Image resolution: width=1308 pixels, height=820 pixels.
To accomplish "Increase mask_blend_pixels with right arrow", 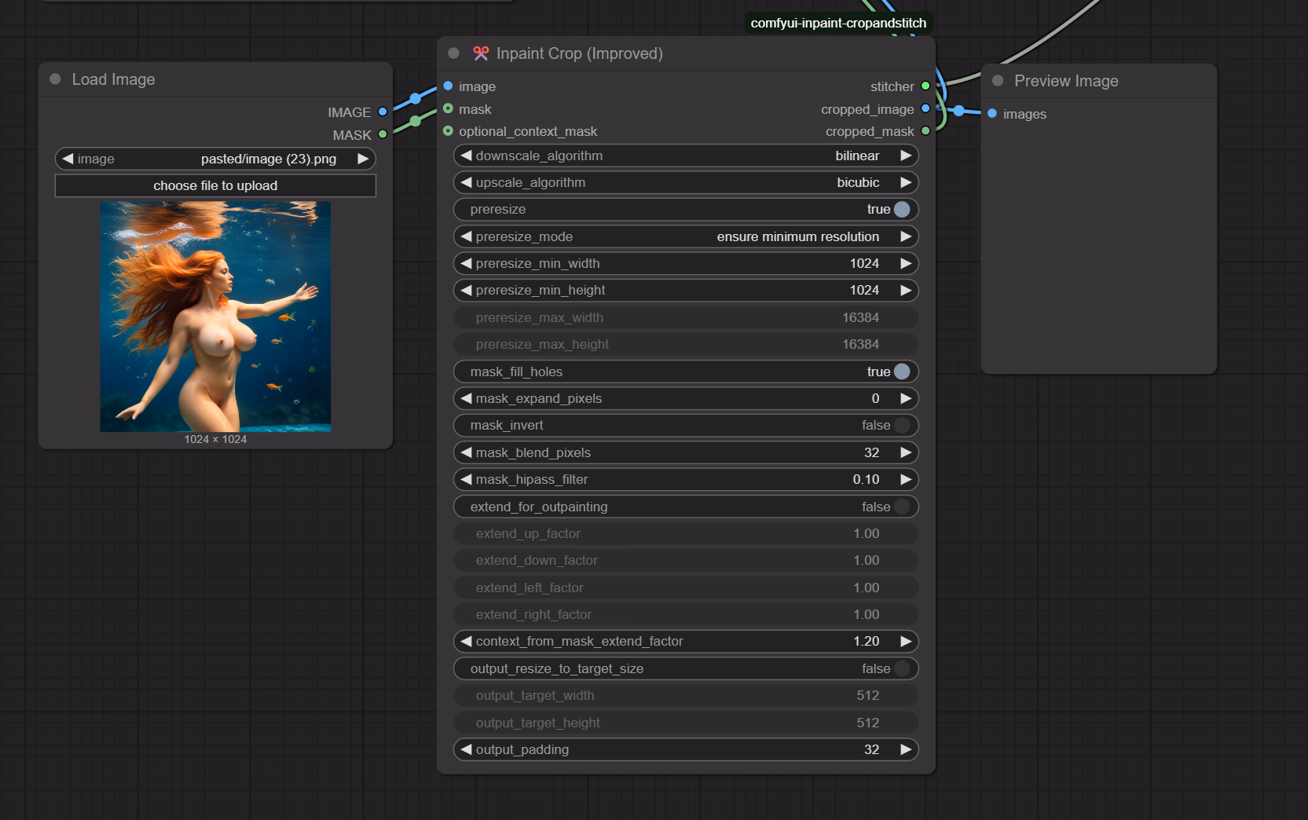I will click(x=906, y=452).
